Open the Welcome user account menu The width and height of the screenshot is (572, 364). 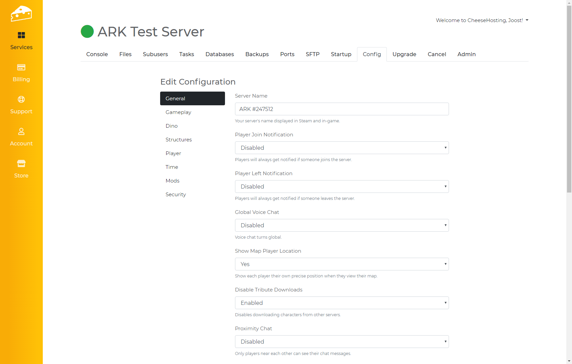point(482,20)
